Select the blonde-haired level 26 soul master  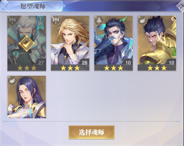click(x=70, y=43)
